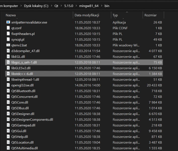178x151 pixels.
Task: Click the Typ column header
Action: 115,15
